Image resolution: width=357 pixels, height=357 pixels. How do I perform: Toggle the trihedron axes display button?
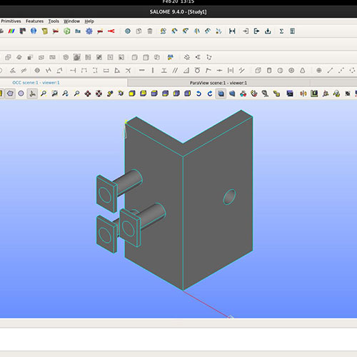[32, 94]
